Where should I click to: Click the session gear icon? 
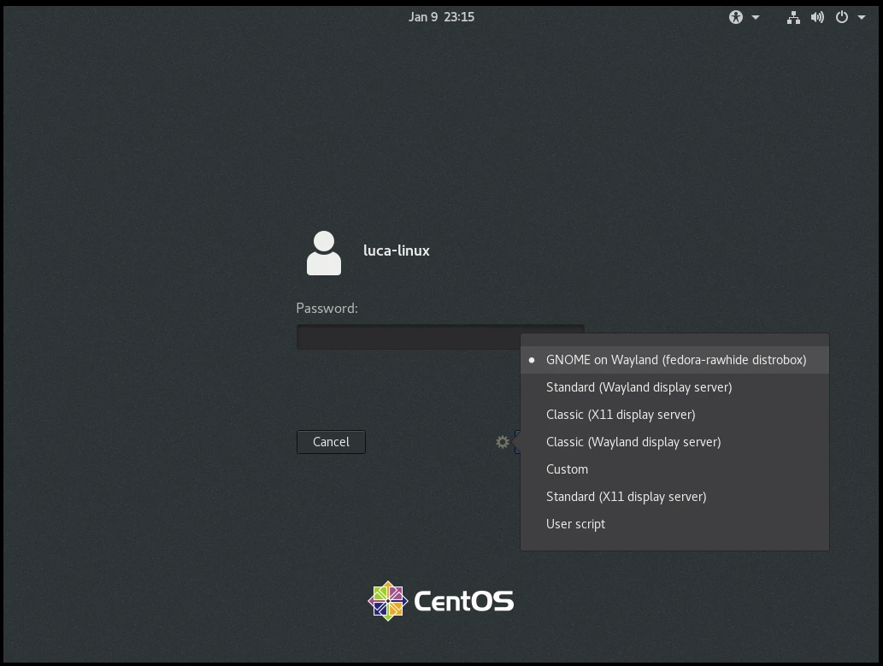[503, 442]
